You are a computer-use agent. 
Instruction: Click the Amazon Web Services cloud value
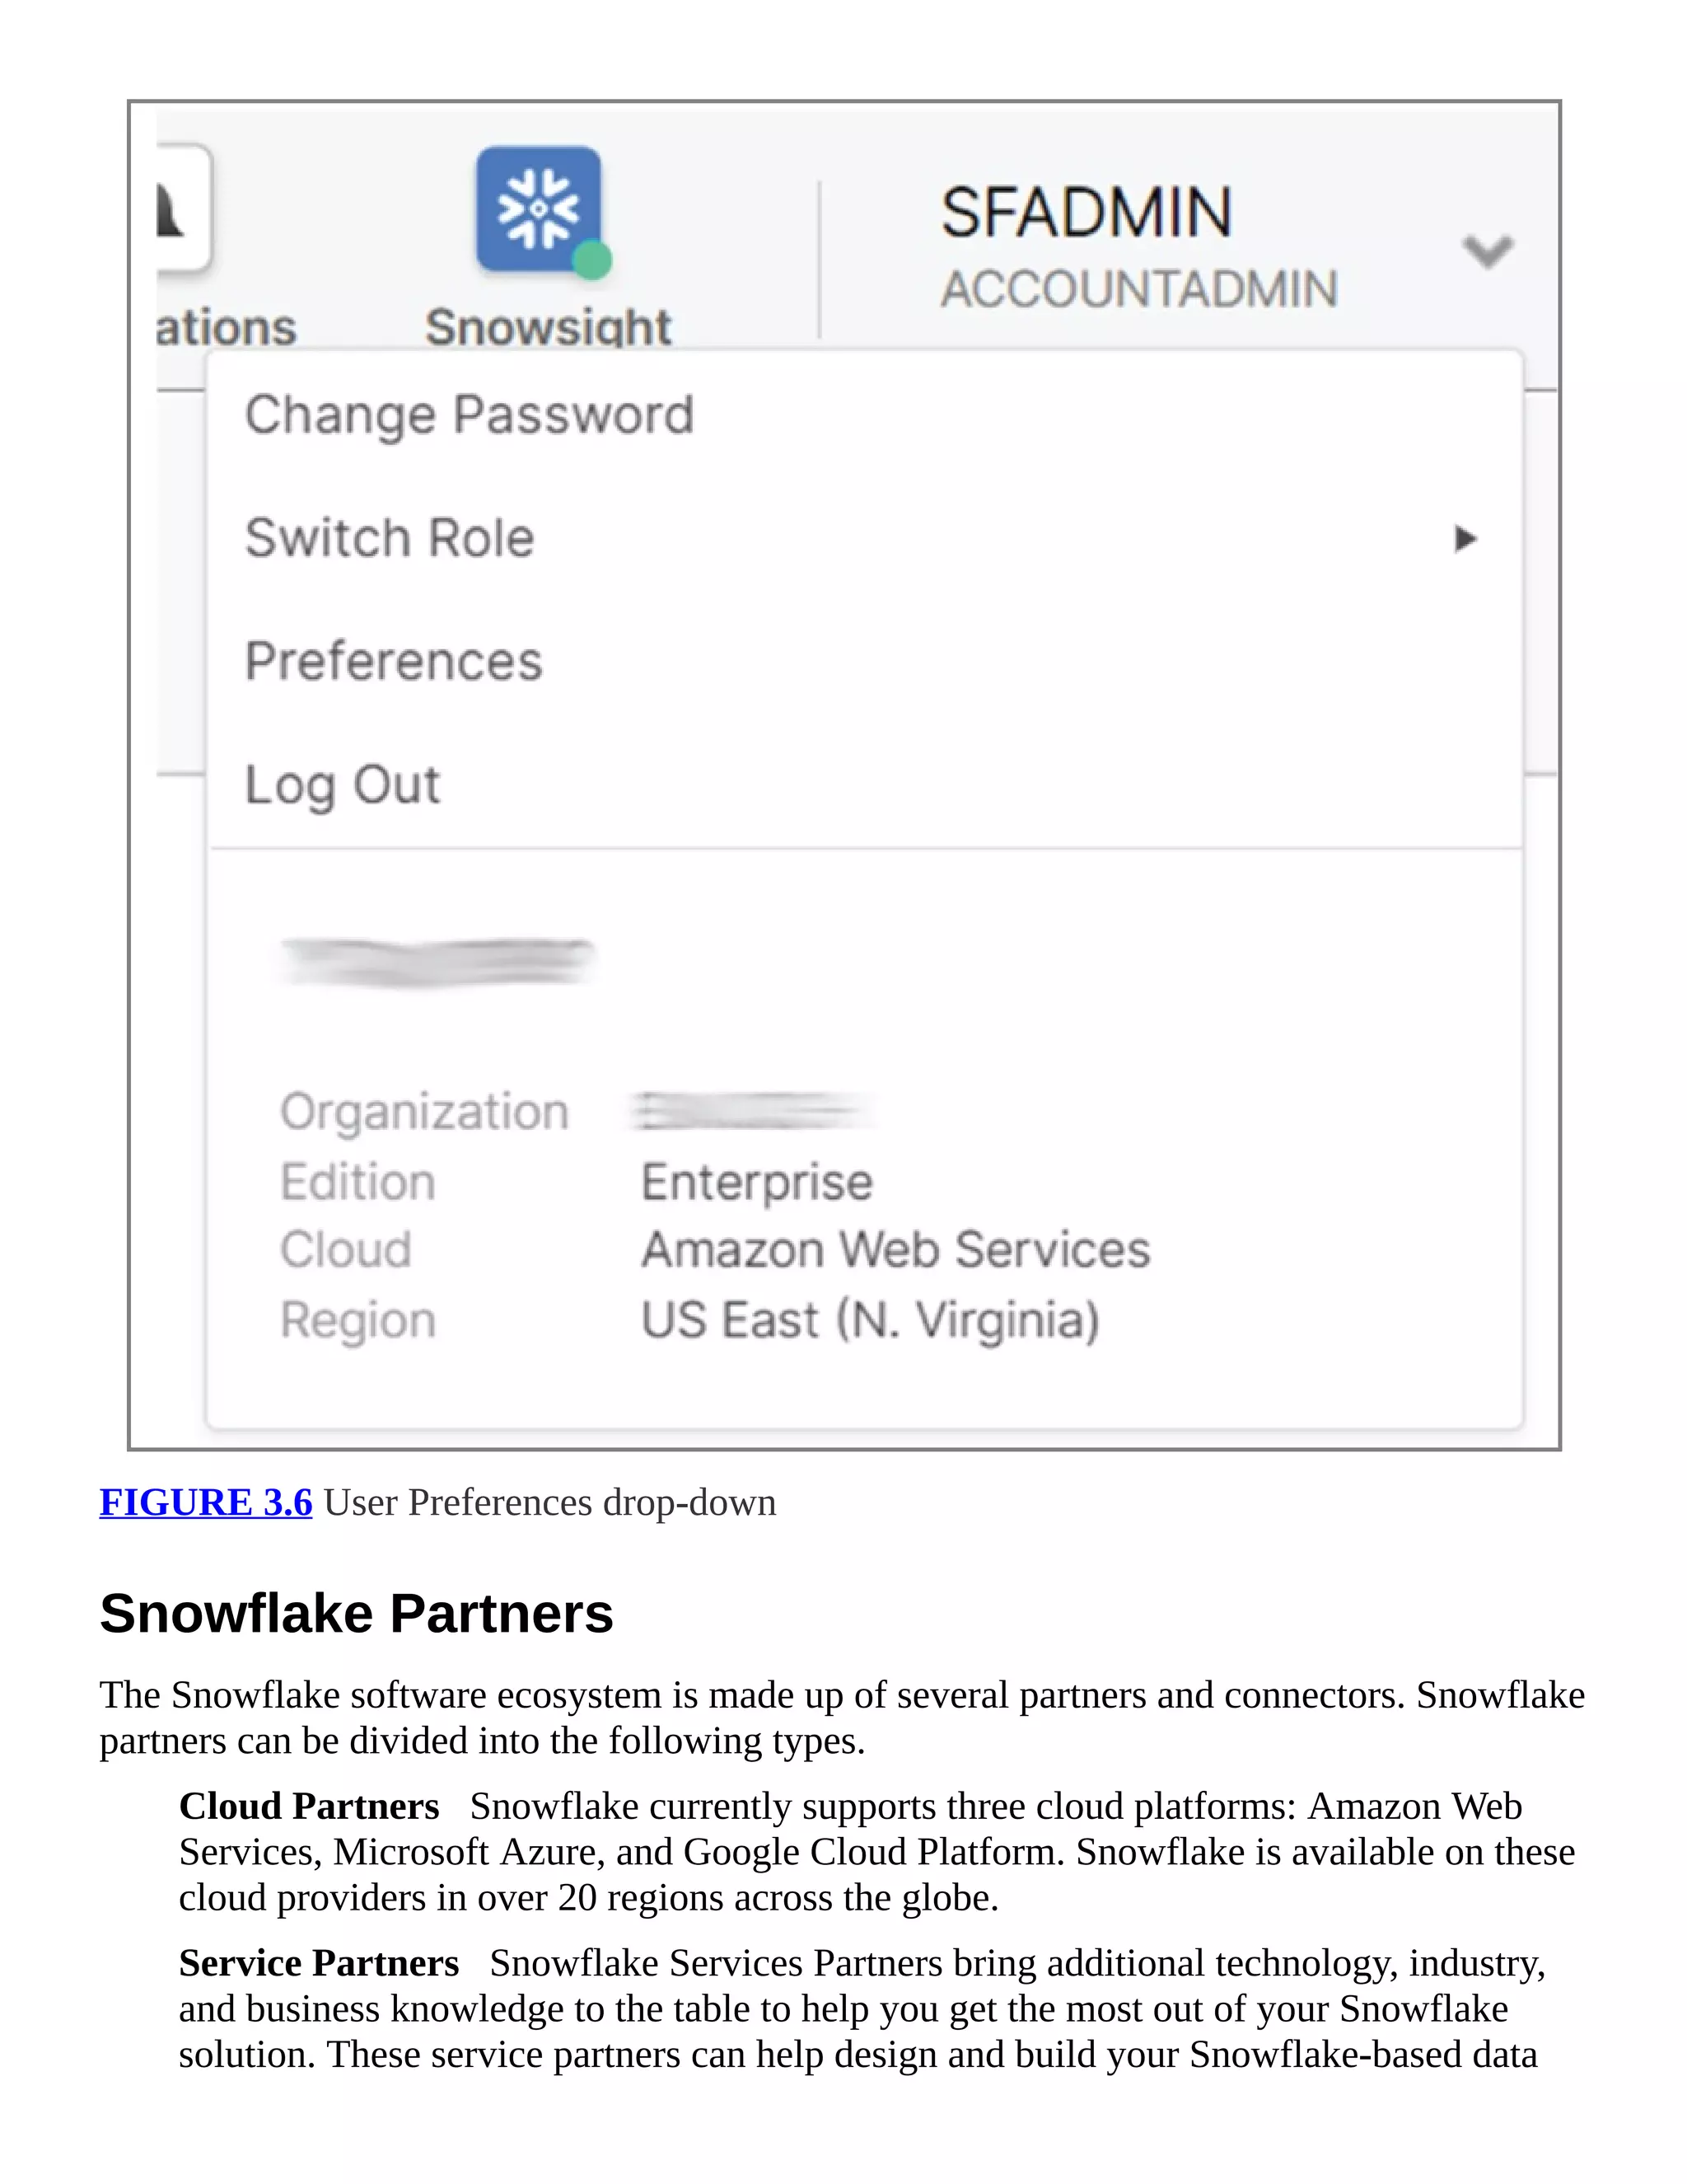[x=895, y=1250]
